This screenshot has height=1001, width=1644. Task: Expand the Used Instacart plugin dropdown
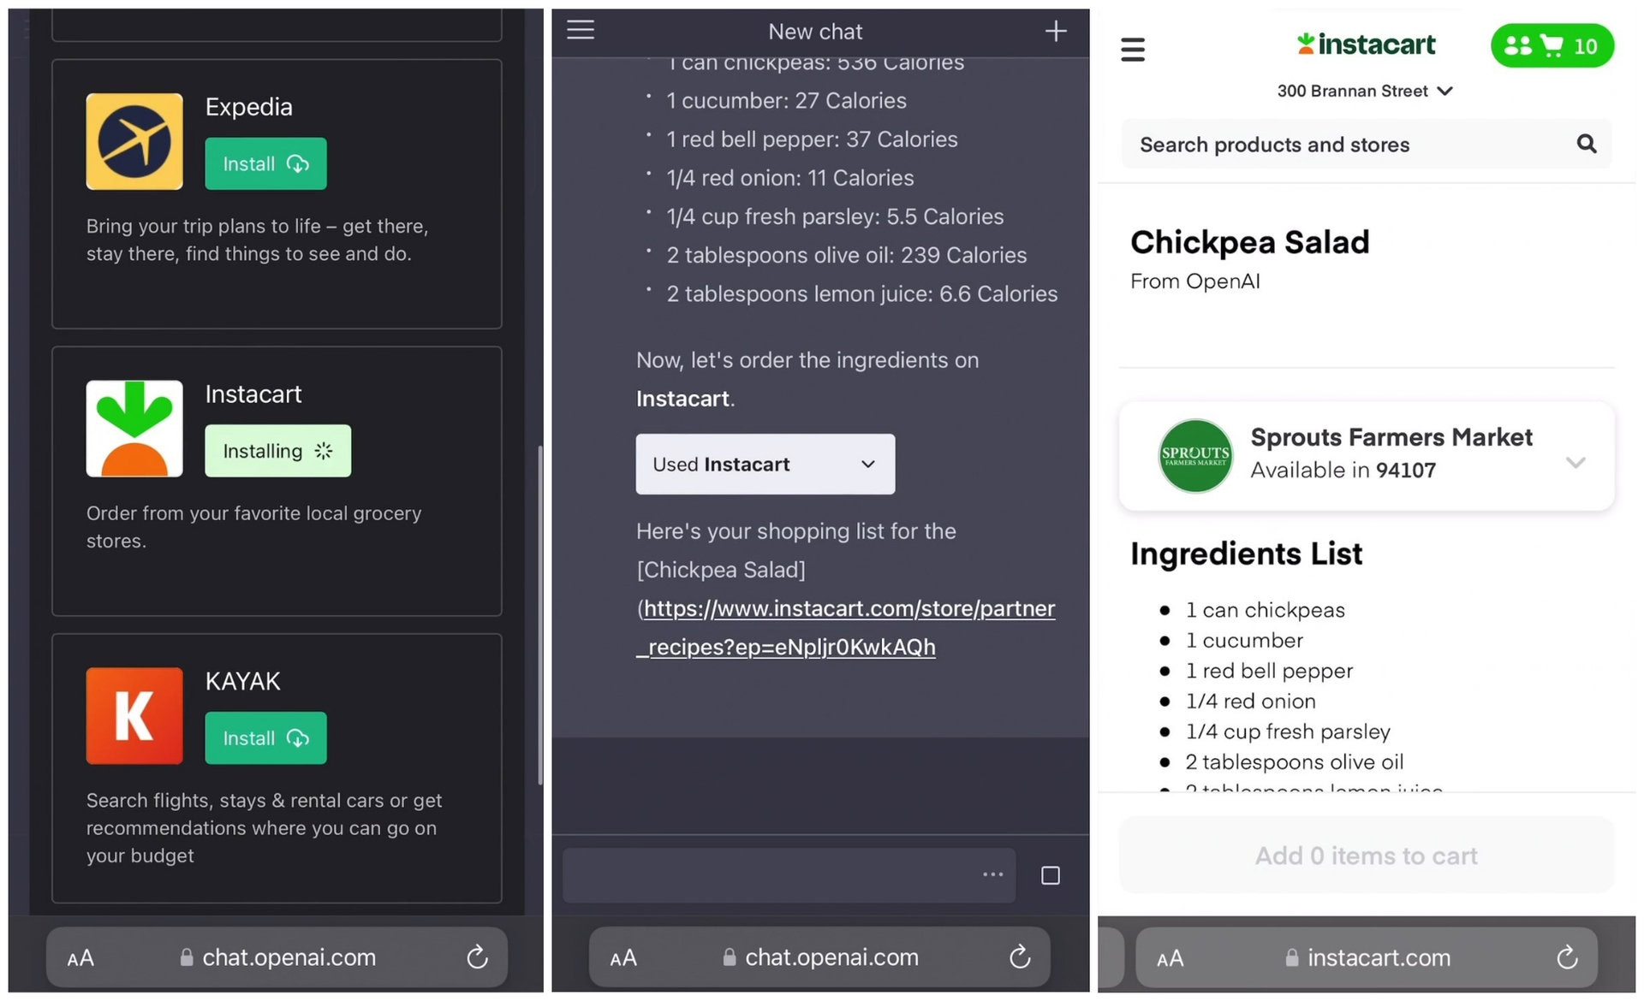[x=869, y=462]
